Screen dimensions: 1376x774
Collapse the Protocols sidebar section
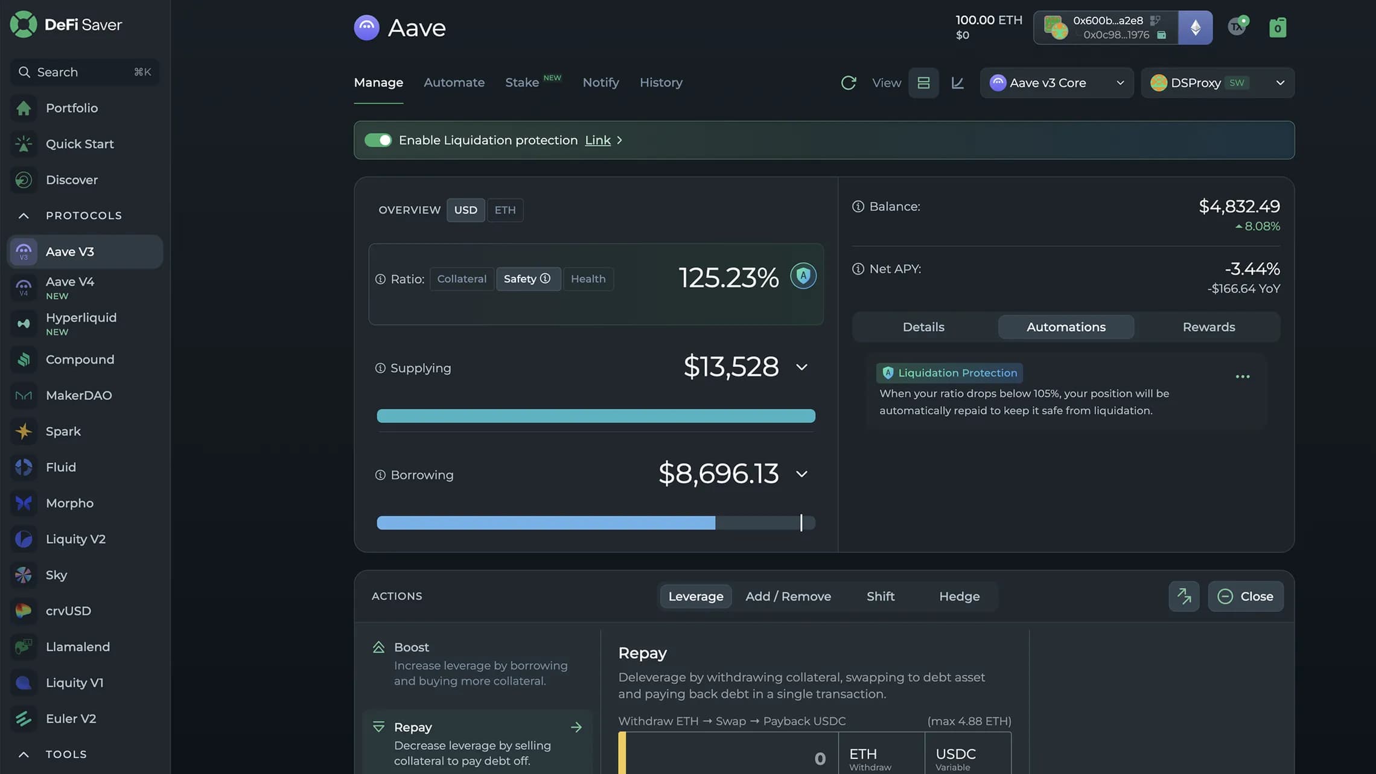24,216
